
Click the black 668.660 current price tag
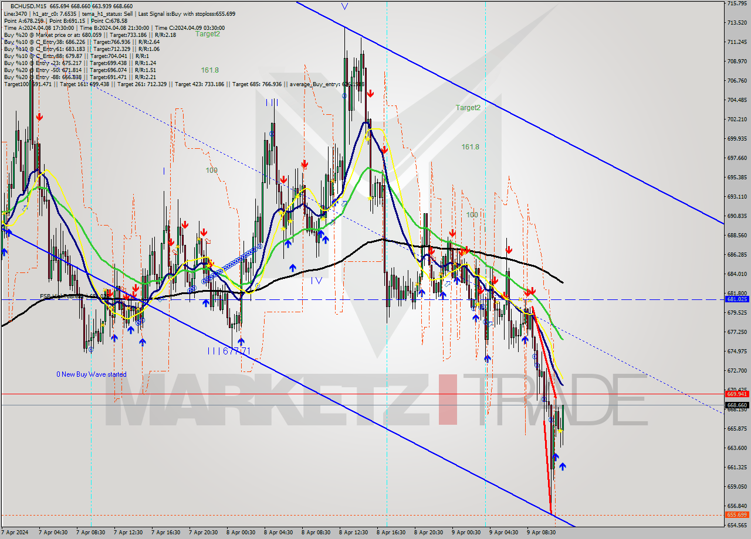[737, 405]
